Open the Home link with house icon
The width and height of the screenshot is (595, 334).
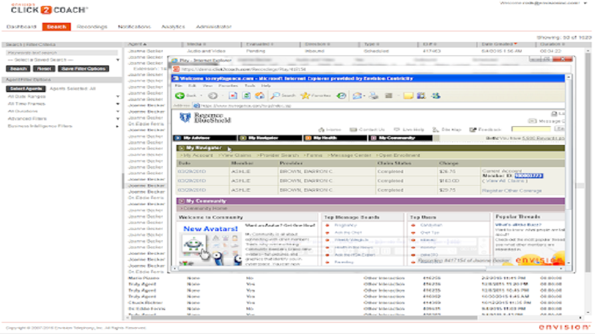pos(330,130)
